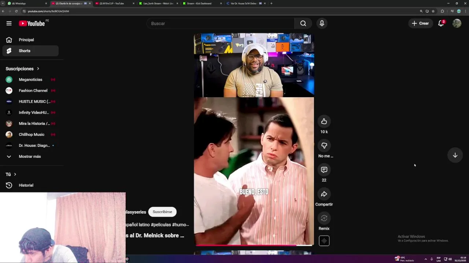Image resolution: width=469 pixels, height=263 pixels.
Task: Open the weather widget showing 15°C
Action: 405,259
